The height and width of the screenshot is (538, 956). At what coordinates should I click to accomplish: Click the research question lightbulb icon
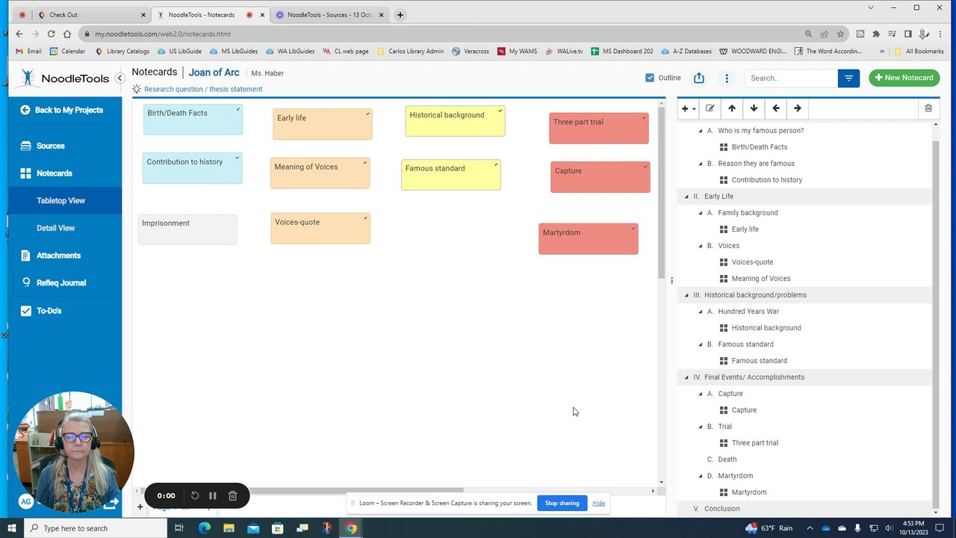137,89
